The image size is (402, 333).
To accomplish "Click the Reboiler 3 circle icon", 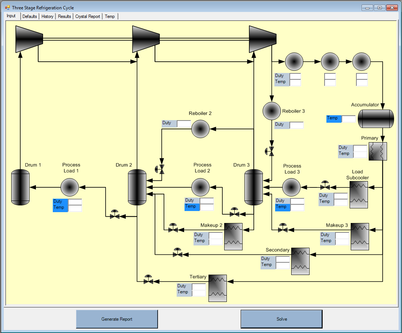I will click(272, 111).
